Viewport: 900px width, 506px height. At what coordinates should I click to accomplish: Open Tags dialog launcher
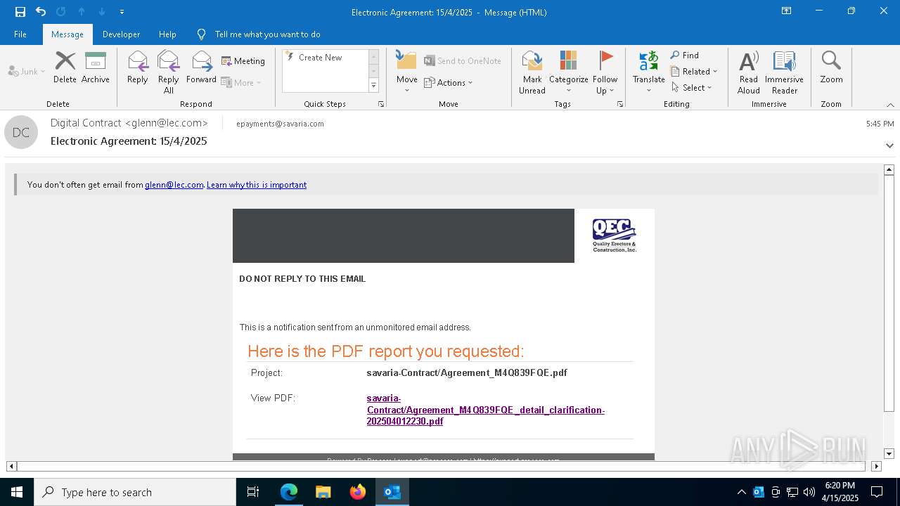click(620, 104)
